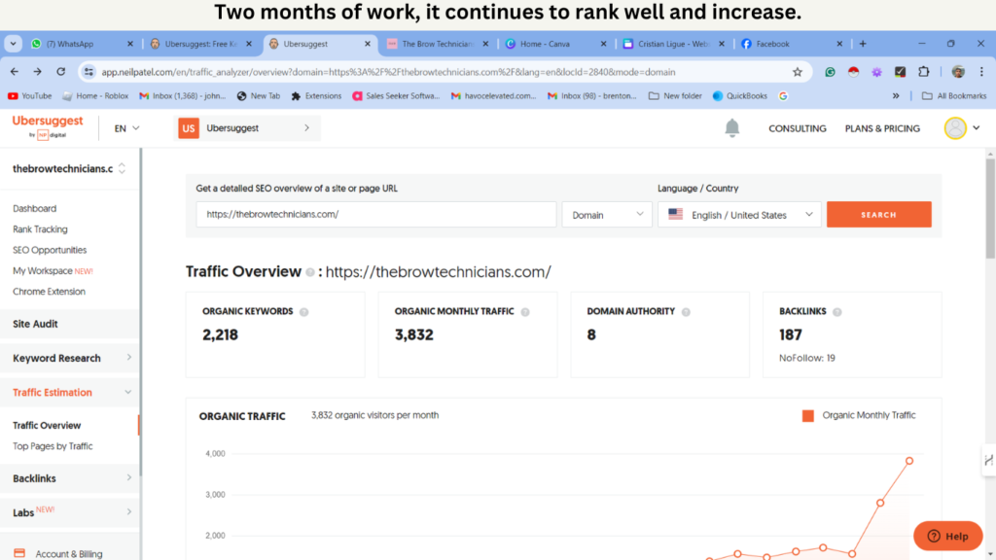
Task: View site information icon in address bar
Action: point(89,72)
